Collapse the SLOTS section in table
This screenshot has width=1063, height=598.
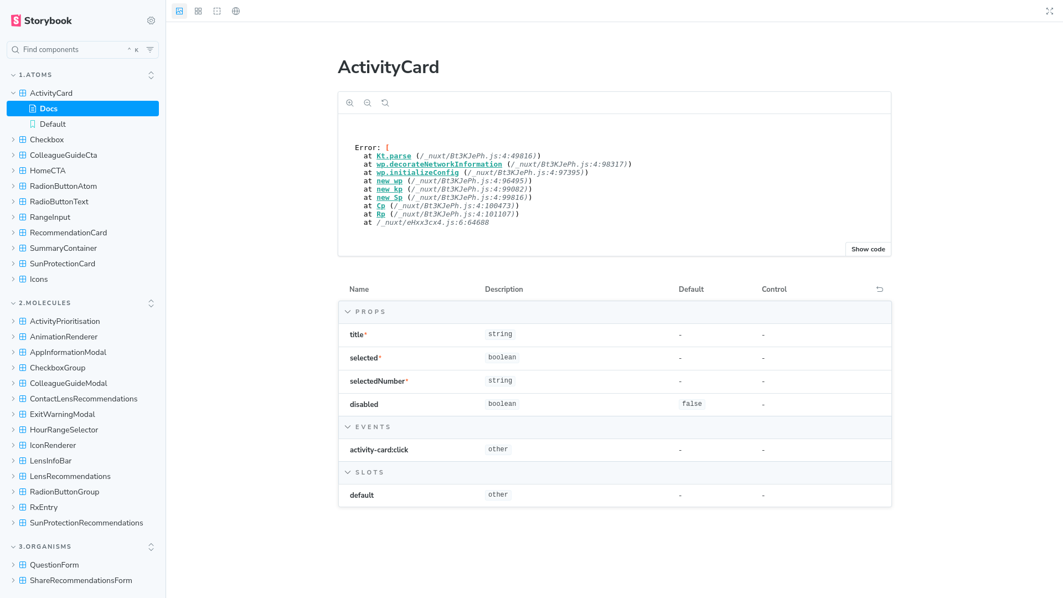[x=348, y=472]
